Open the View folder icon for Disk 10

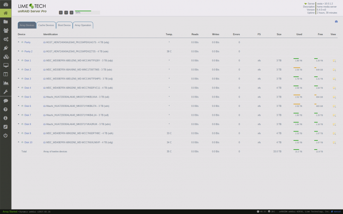click(334, 142)
